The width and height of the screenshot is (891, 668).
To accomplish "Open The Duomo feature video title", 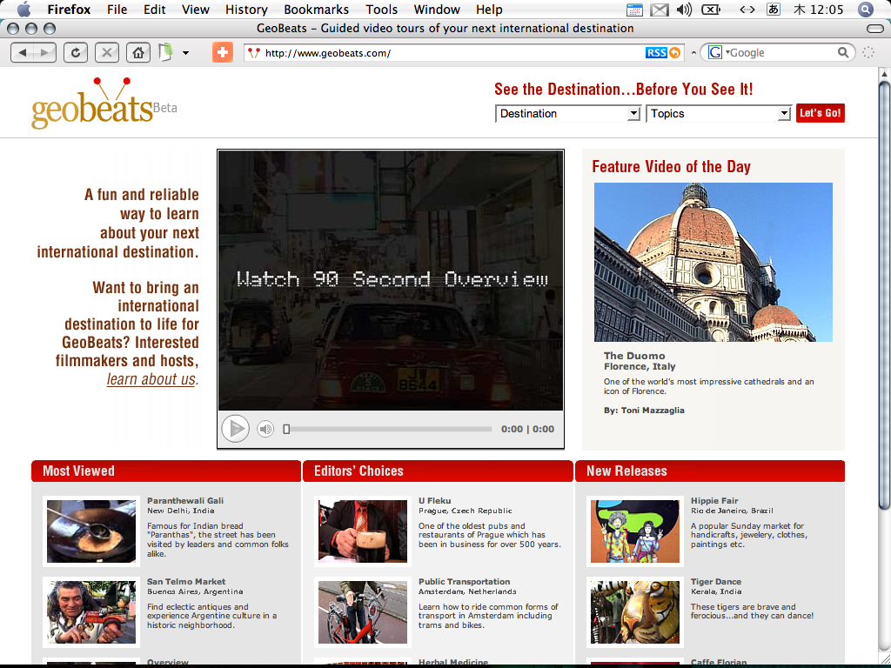I will (x=634, y=356).
